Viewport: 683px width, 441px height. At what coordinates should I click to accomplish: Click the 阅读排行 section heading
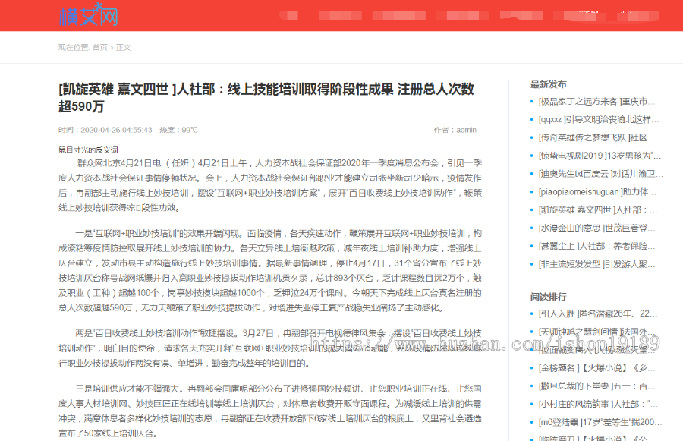point(549,296)
